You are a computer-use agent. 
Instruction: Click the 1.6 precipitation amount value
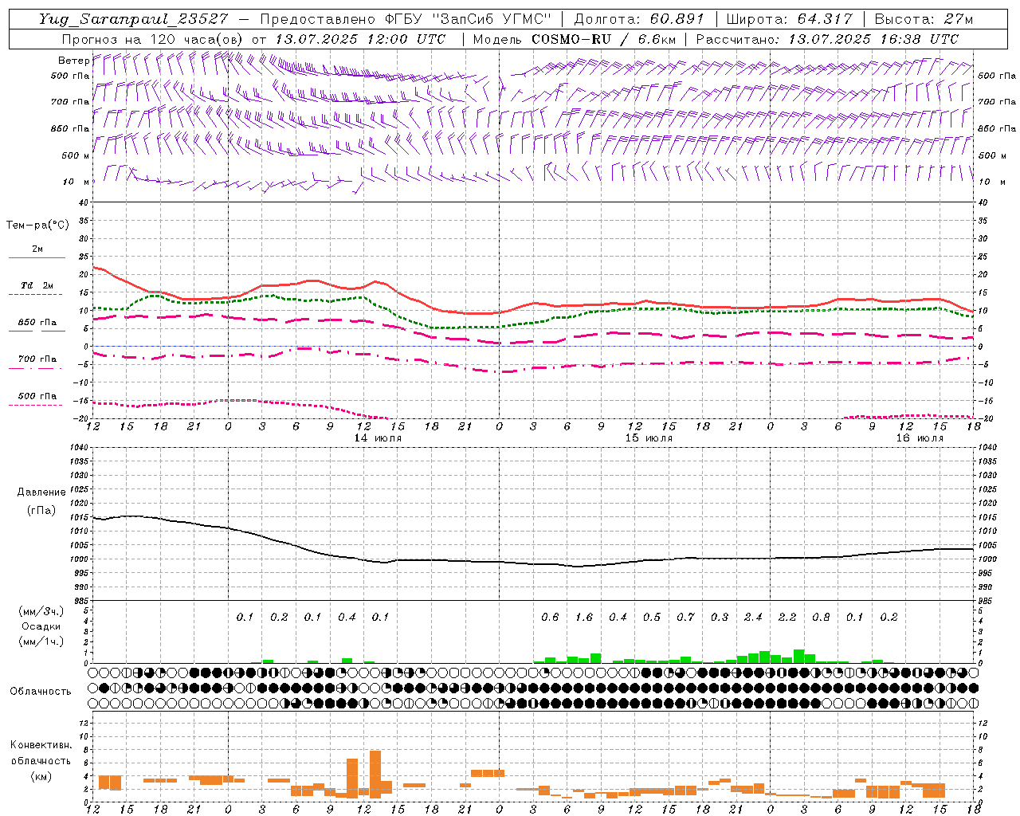[x=584, y=618]
